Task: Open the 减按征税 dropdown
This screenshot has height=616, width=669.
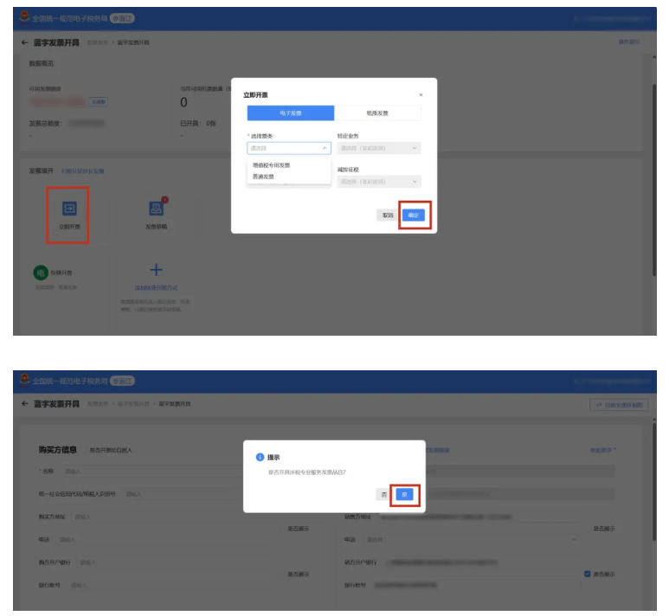Action: 378,182
